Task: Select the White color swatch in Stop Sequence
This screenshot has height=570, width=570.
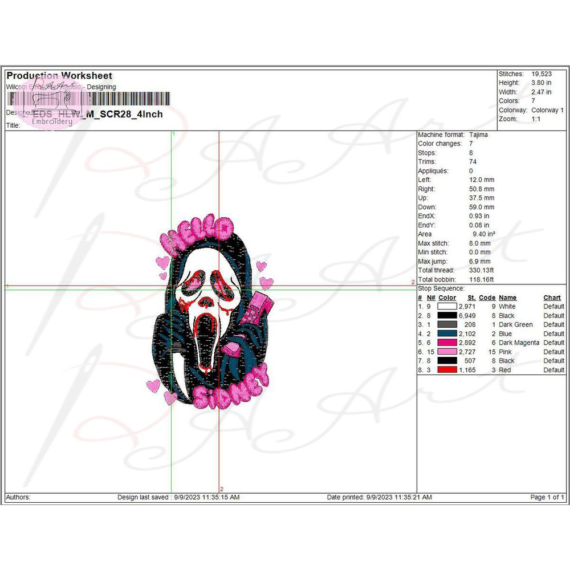Action: pyautogui.click(x=447, y=307)
